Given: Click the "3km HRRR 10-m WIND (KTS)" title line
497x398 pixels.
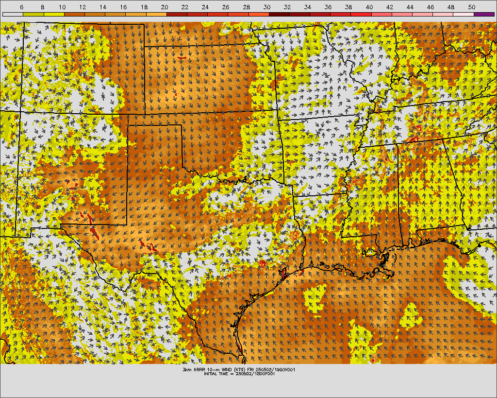Looking at the screenshot, I should 239,370.
